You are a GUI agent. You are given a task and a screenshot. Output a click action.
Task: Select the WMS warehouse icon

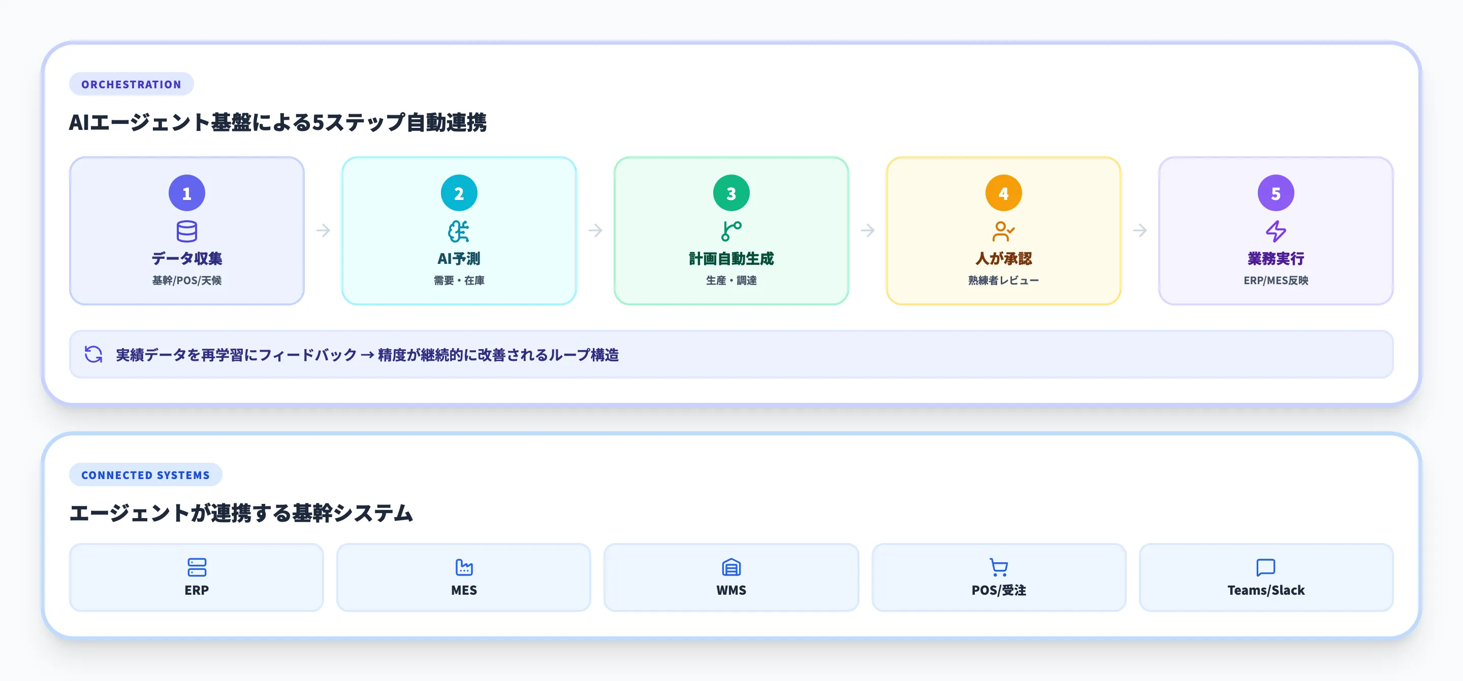(731, 566)
